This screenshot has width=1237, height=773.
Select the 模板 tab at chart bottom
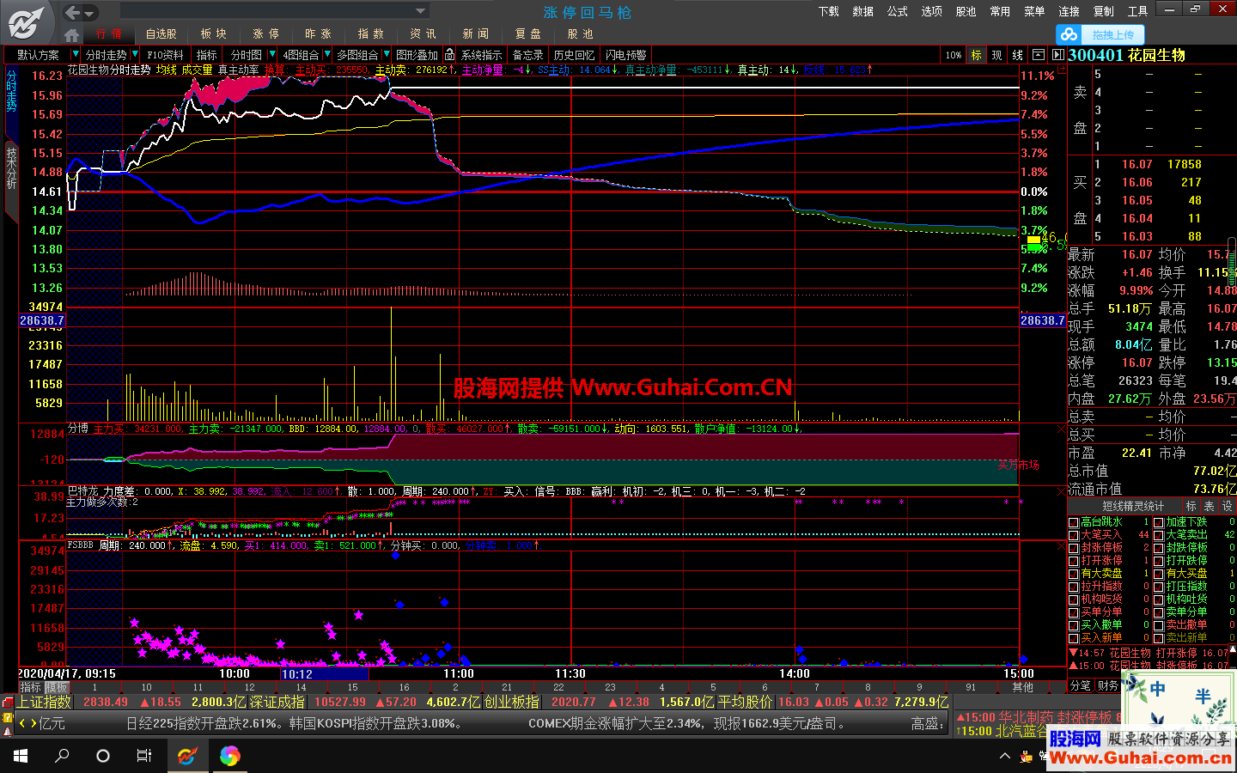pyautogui.click(x=57, y=687)
